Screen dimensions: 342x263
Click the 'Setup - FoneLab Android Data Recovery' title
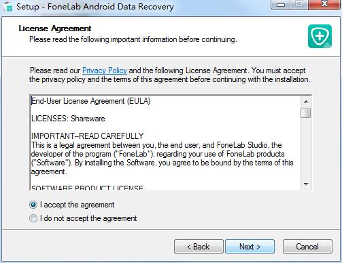(95, 7)
